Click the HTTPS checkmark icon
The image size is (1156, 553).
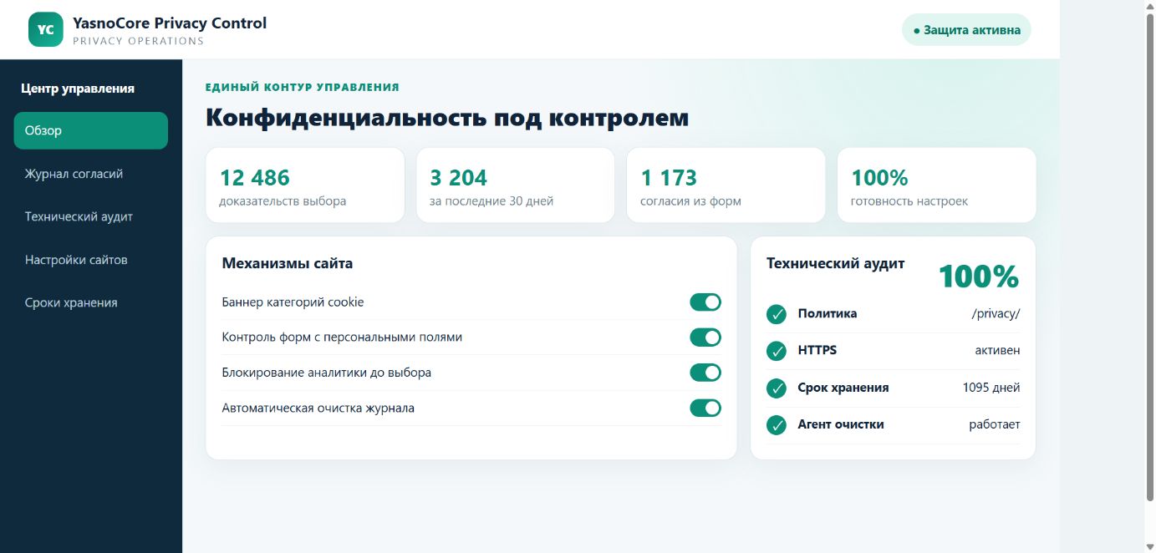[777, 351]
